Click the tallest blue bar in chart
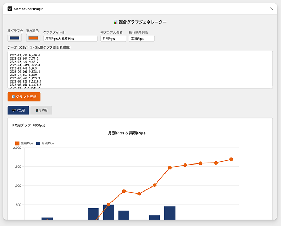The width and height of the screenshot is (281, 226). (109, 212)
